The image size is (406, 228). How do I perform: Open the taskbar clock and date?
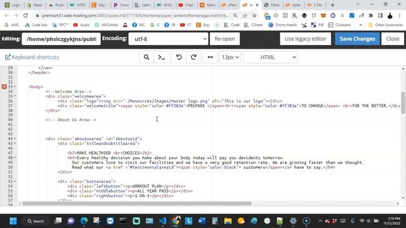[392, 221]
